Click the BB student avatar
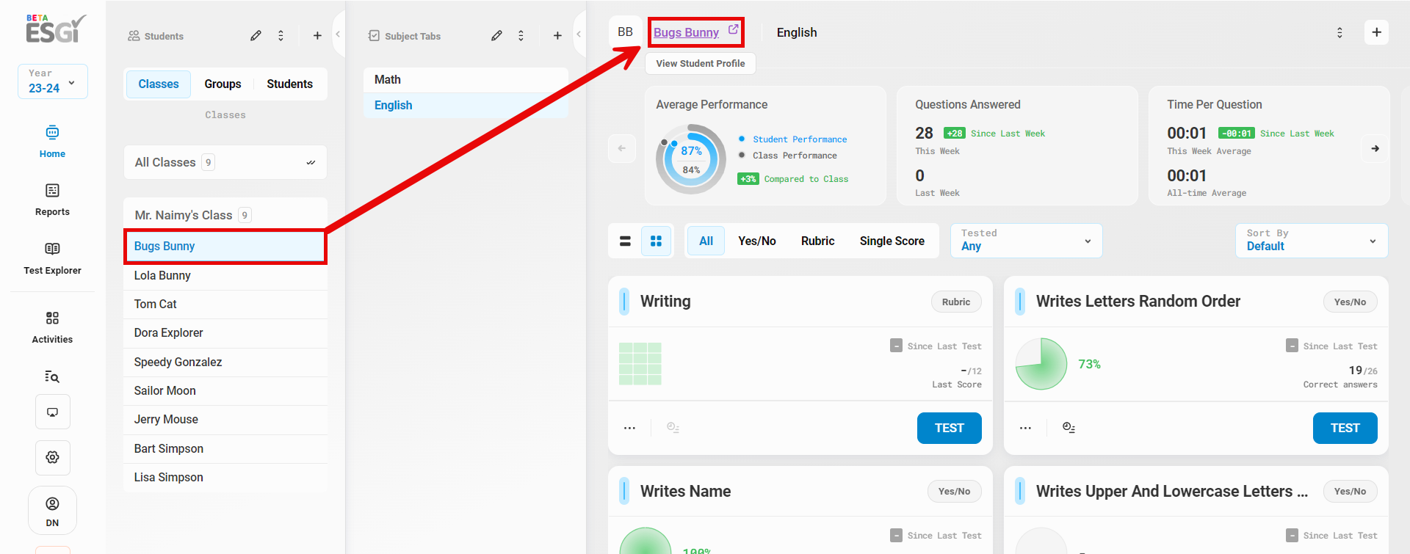 [625, 32]
